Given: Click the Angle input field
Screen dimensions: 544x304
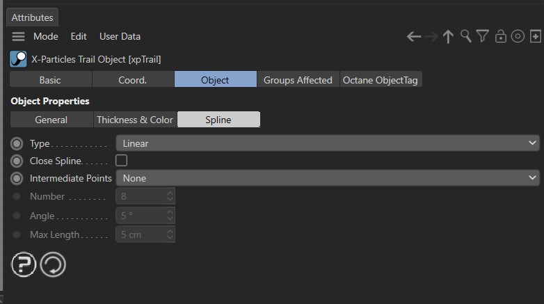Looking at the screenshot, I should 141,216.
